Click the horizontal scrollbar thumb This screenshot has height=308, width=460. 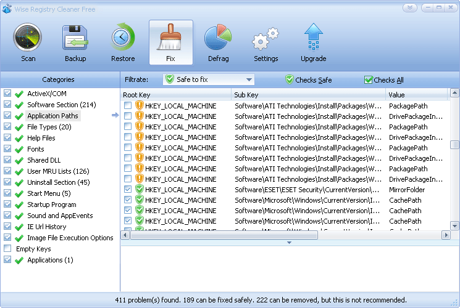pos(224,235)
